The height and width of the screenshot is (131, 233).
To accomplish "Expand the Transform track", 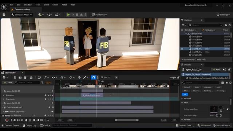I will coord(4,99).
